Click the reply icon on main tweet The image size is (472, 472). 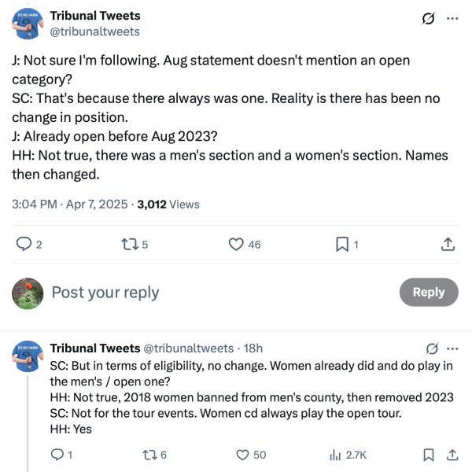pos(24,245)
